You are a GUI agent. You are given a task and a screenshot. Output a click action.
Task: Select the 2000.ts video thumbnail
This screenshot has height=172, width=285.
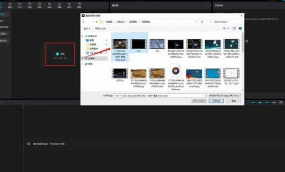[x=120, y=75]
